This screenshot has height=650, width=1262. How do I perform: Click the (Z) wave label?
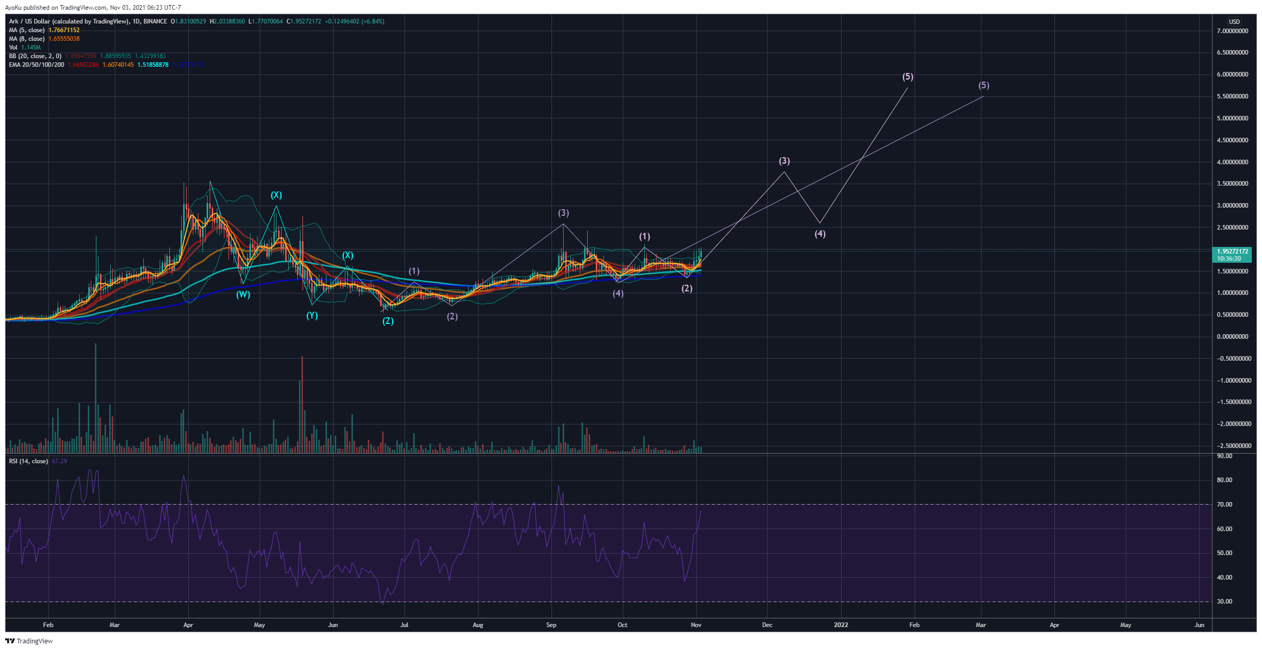coord(388,321)
